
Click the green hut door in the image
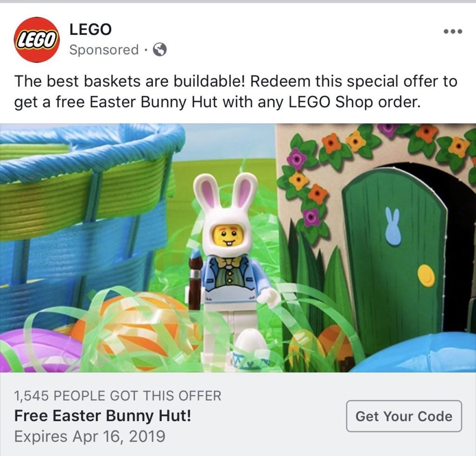point(395,261)
